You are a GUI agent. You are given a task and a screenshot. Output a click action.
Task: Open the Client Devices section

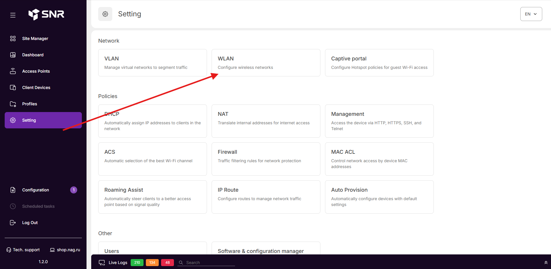[x=43, y=88]
